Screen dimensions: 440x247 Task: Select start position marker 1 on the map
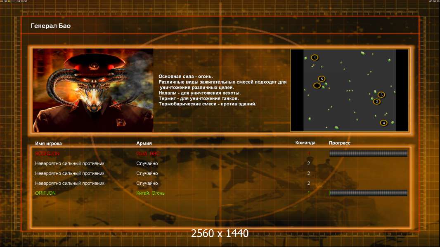tap(315, 58)
